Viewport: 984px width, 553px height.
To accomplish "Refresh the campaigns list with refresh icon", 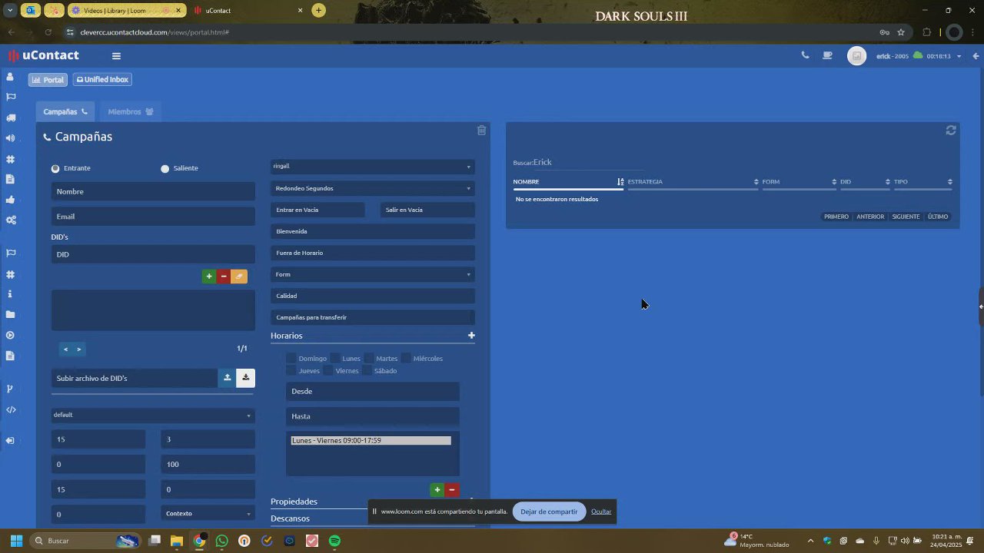I will pyautogui.click(x=951, y=131).
